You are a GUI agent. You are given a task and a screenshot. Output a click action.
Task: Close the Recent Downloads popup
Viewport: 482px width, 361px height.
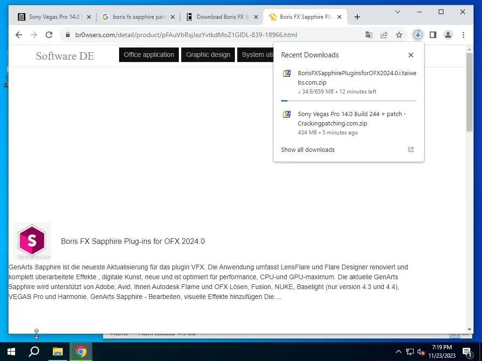tap(410, 55)
